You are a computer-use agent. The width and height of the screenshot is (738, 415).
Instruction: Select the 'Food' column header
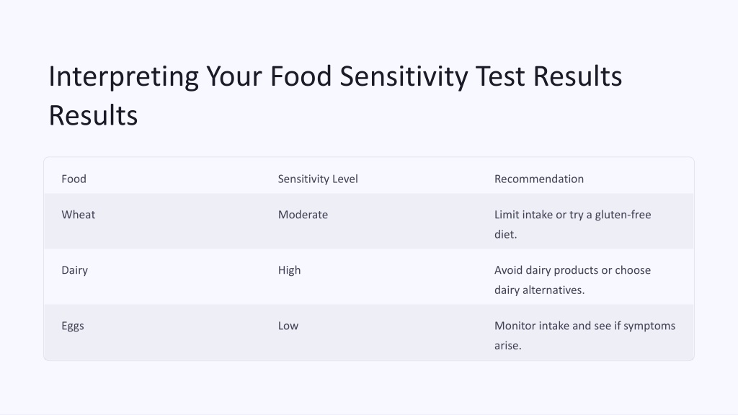pyautogui.click(x=74, y=179)
